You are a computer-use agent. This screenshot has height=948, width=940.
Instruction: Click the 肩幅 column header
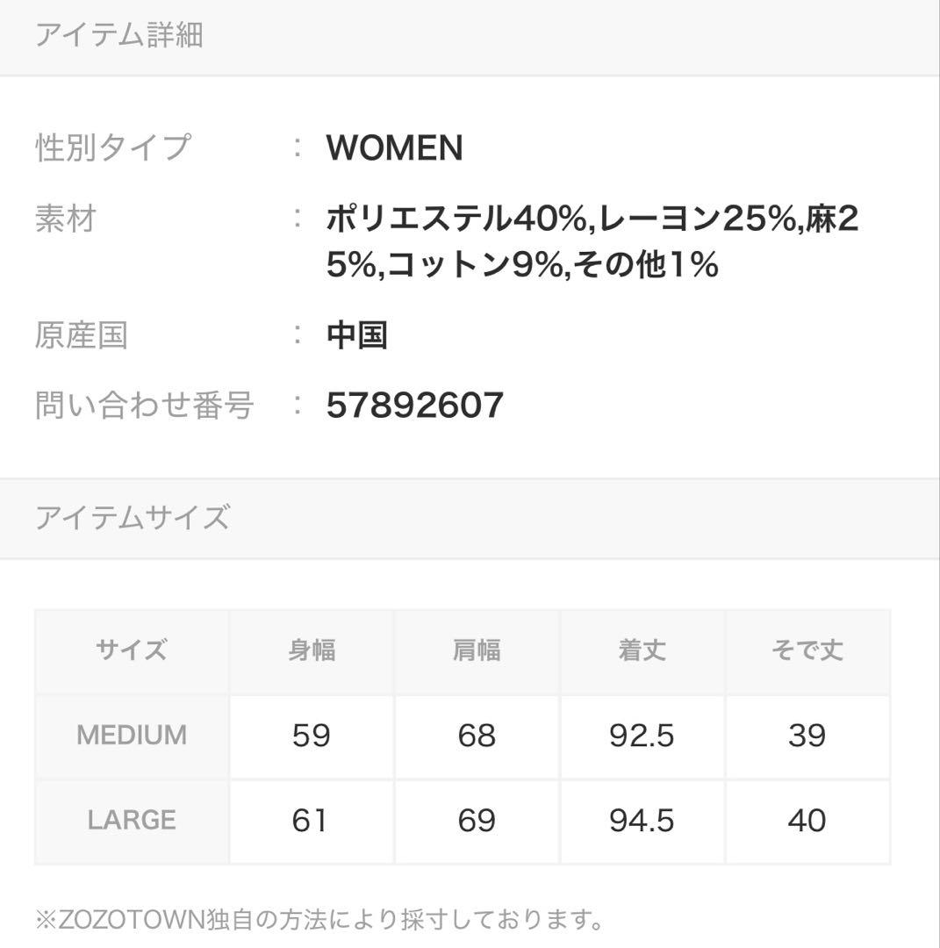pyautogui.click(x=477, y=651)
